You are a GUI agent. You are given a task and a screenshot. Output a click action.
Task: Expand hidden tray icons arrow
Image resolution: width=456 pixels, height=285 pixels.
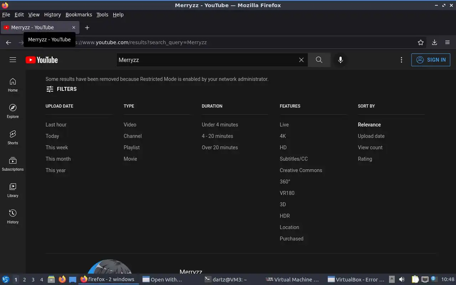coord(392,279)
